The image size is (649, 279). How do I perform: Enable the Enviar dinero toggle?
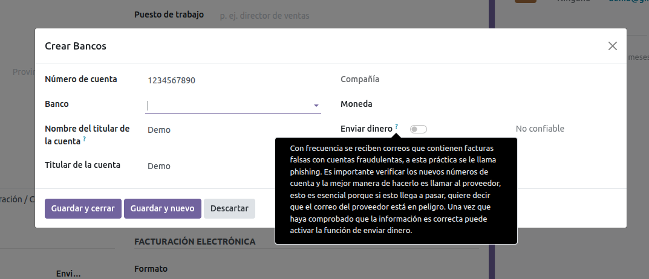(418, 129)
